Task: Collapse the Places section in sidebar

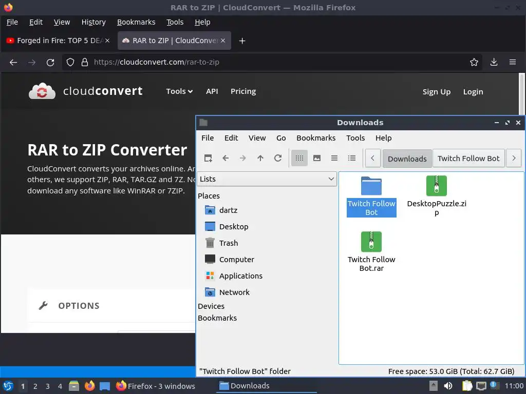Action: click(209, 196)
